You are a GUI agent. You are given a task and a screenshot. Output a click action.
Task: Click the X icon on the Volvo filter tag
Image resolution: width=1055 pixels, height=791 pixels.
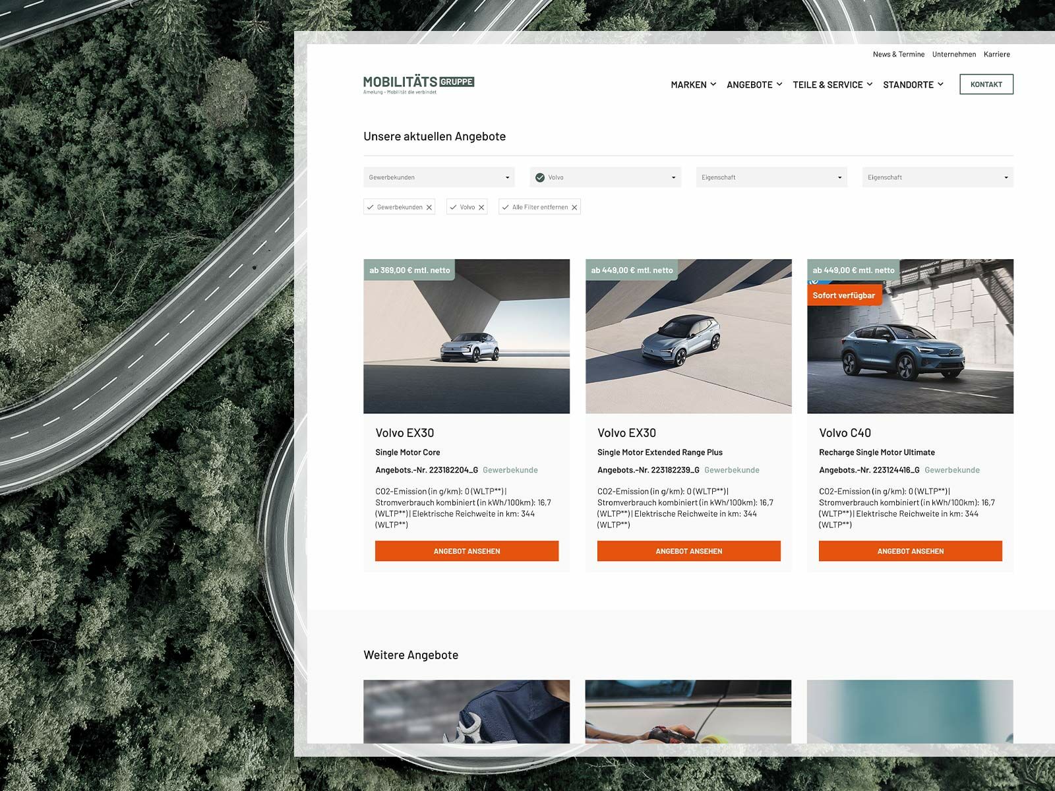click(481, 206)
